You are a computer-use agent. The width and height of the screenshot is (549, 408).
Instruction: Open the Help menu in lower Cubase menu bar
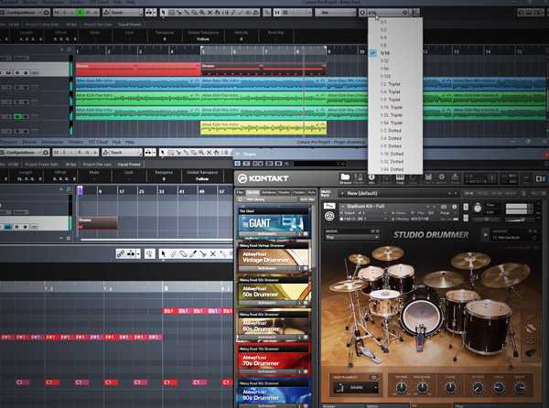(130, 142)
